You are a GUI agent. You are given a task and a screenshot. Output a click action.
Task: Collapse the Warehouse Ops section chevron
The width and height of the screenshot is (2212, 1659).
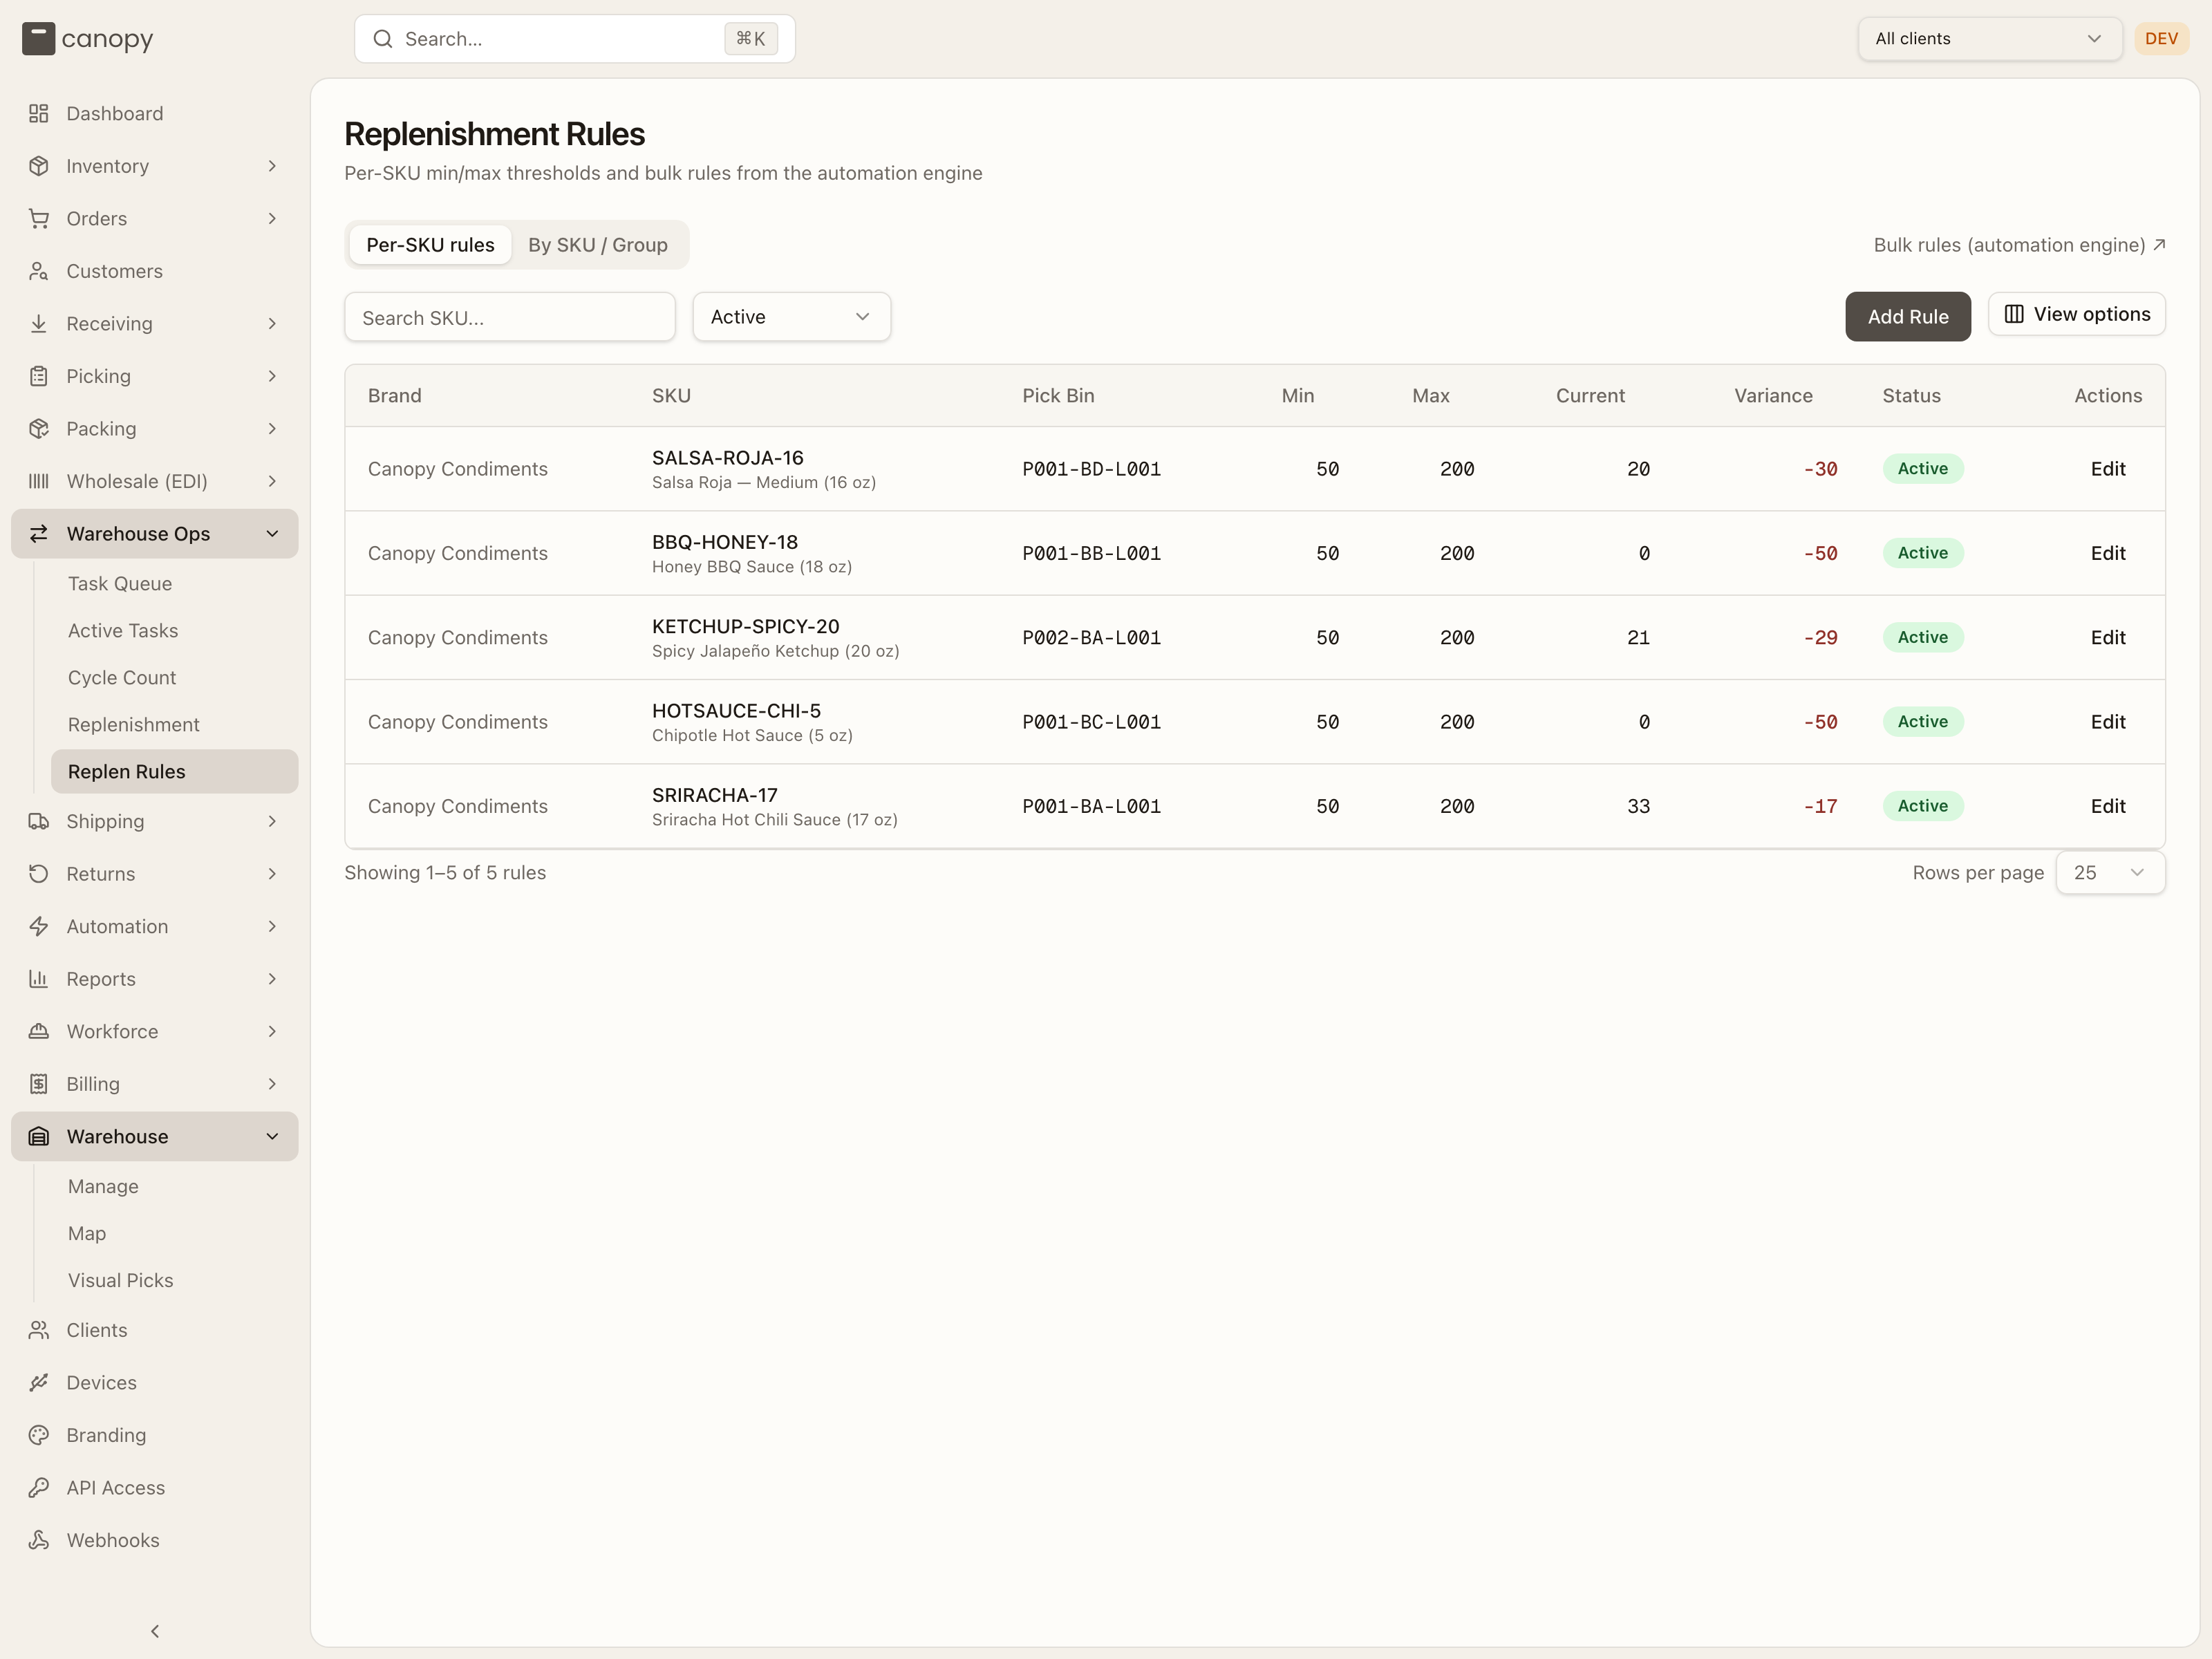pos(272,534)
